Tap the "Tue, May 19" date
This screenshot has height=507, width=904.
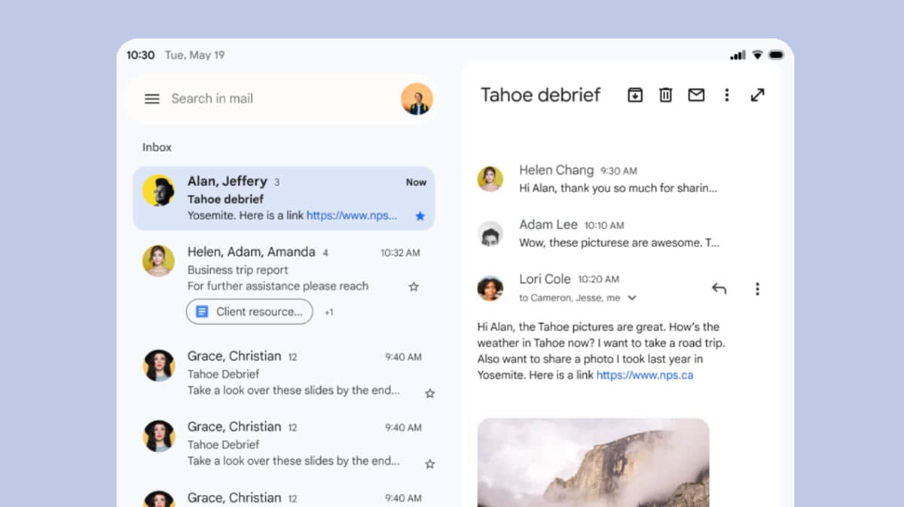tap(195, 55)
